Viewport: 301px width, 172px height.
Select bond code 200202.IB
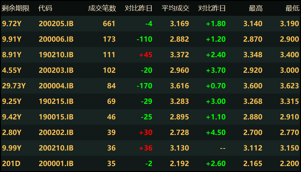56,133
